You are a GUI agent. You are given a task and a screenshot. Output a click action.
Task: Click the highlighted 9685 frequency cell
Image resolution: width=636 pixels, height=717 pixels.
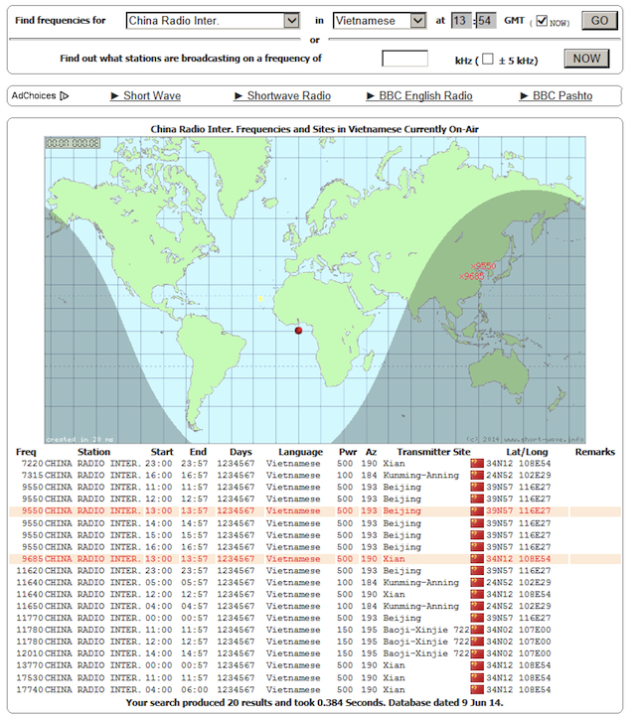coord(32,559)
